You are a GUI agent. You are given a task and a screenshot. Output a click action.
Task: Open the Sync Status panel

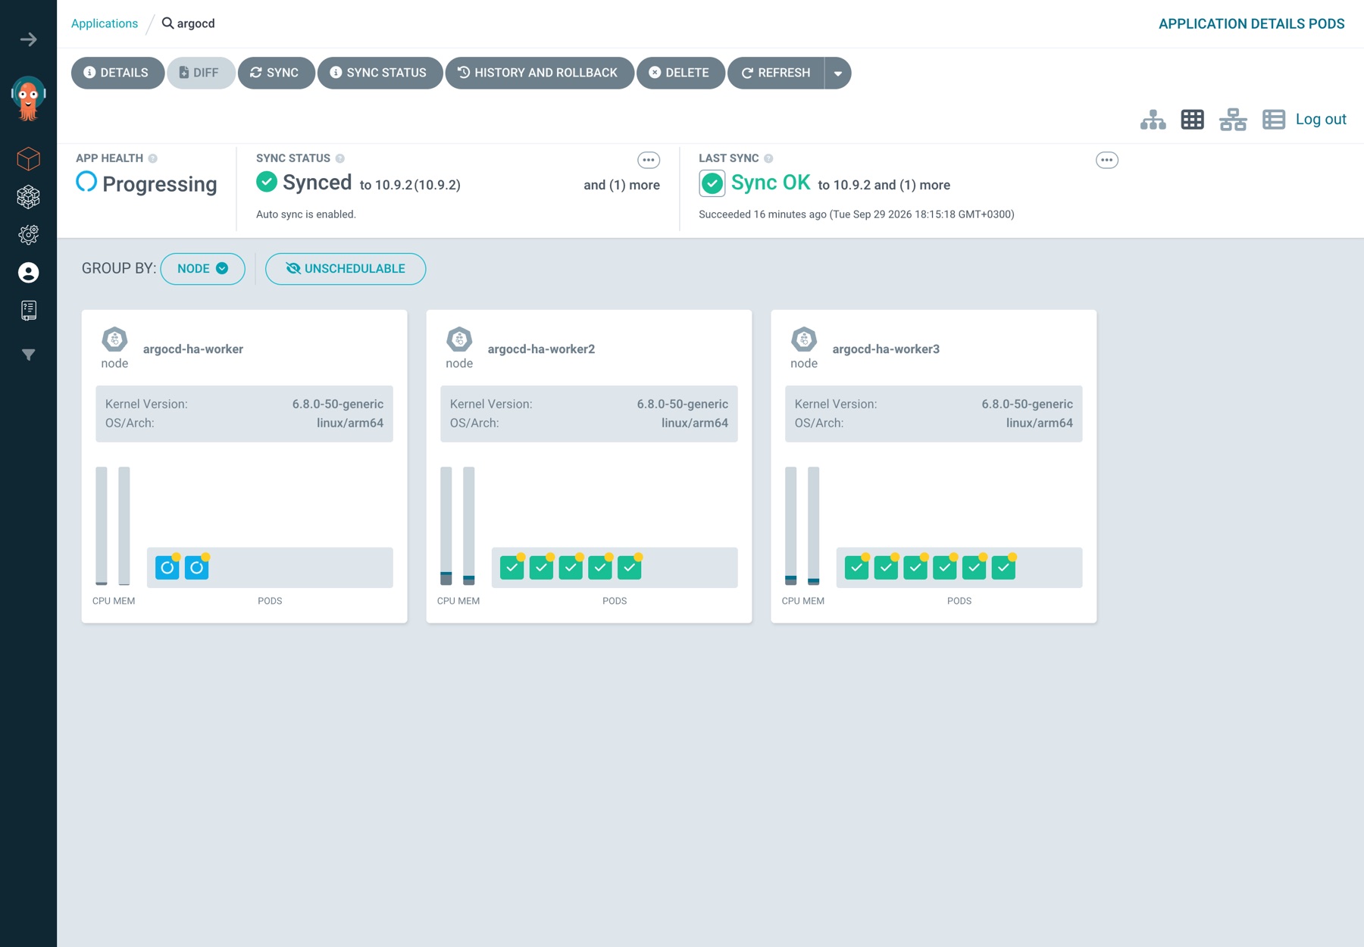380,73
